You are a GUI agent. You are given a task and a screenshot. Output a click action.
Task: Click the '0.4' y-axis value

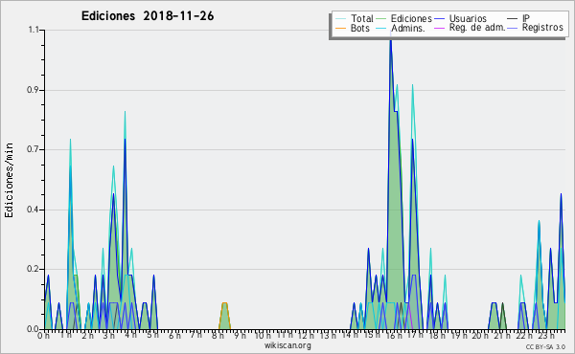click(x=33, y=210)
